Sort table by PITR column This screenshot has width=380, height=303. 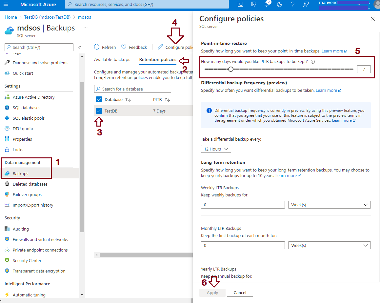point(161,99)
